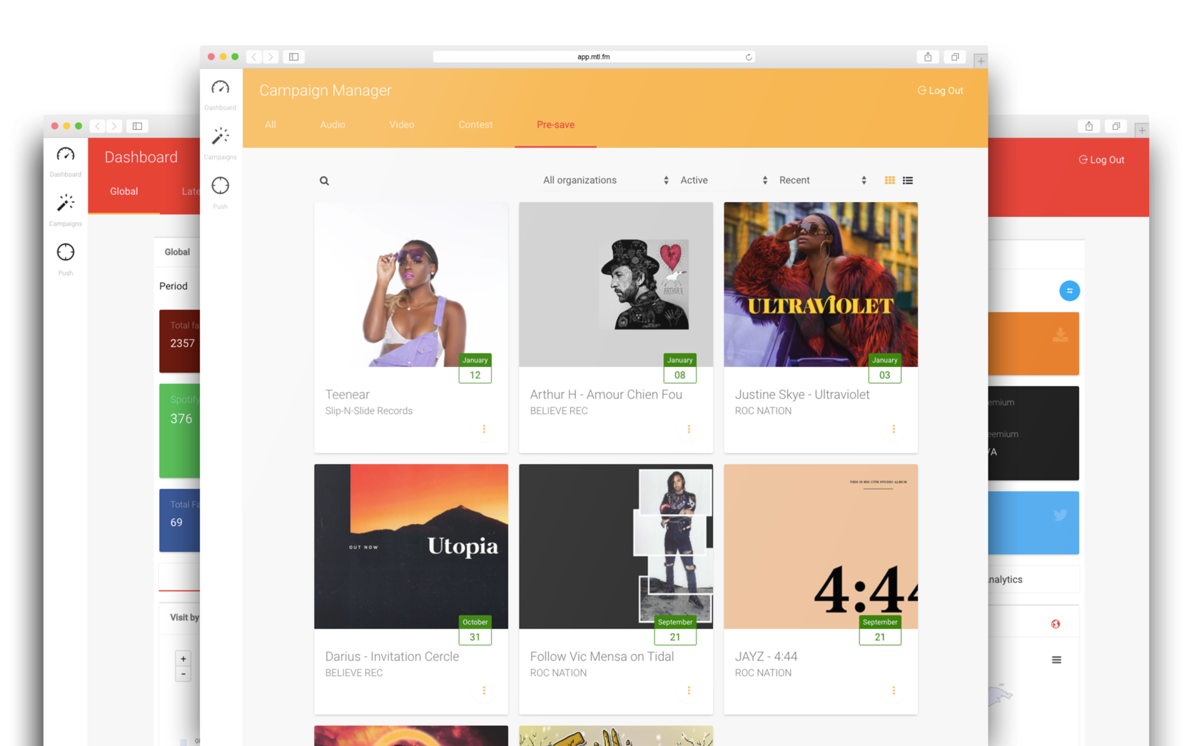Click hamburger menu icon in back window
Image resolution: width=1199 pixels, height=746 pixels.
[x=1056, y=660]
